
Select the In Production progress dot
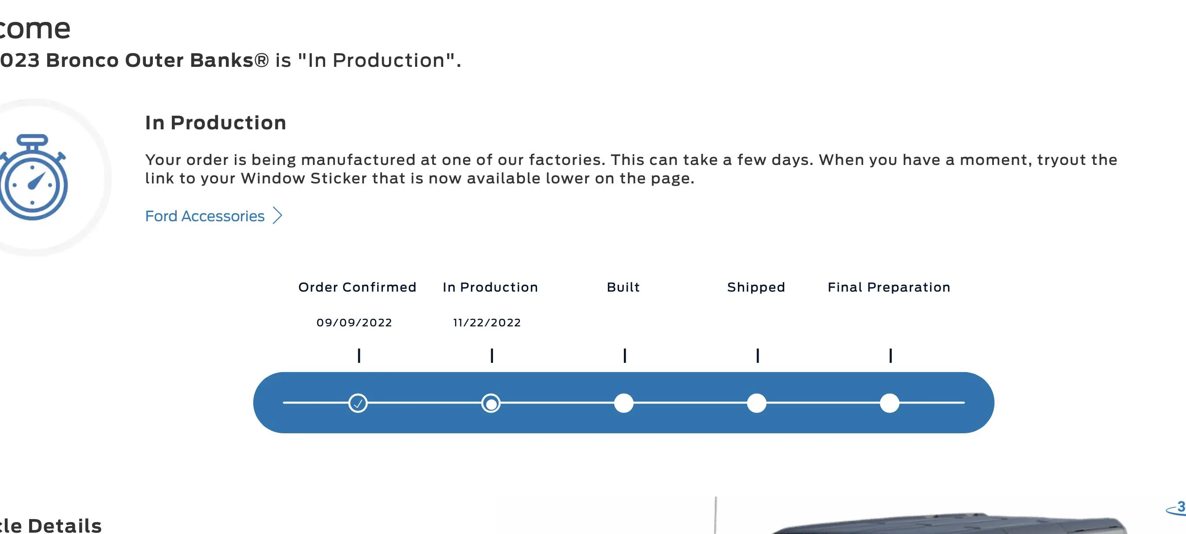(491, 403)
